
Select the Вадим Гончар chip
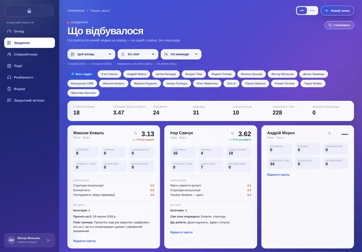tap(221, 74)
